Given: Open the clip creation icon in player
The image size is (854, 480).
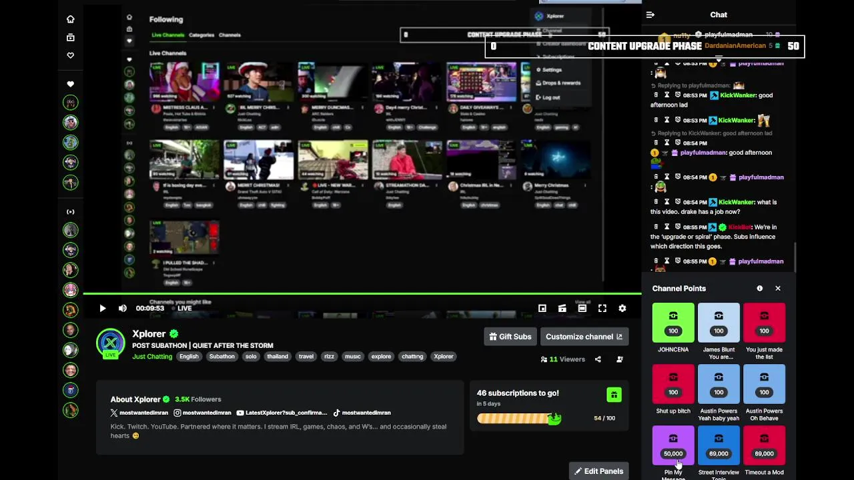Looking at the screenshot, I should (x=562, y=308).
